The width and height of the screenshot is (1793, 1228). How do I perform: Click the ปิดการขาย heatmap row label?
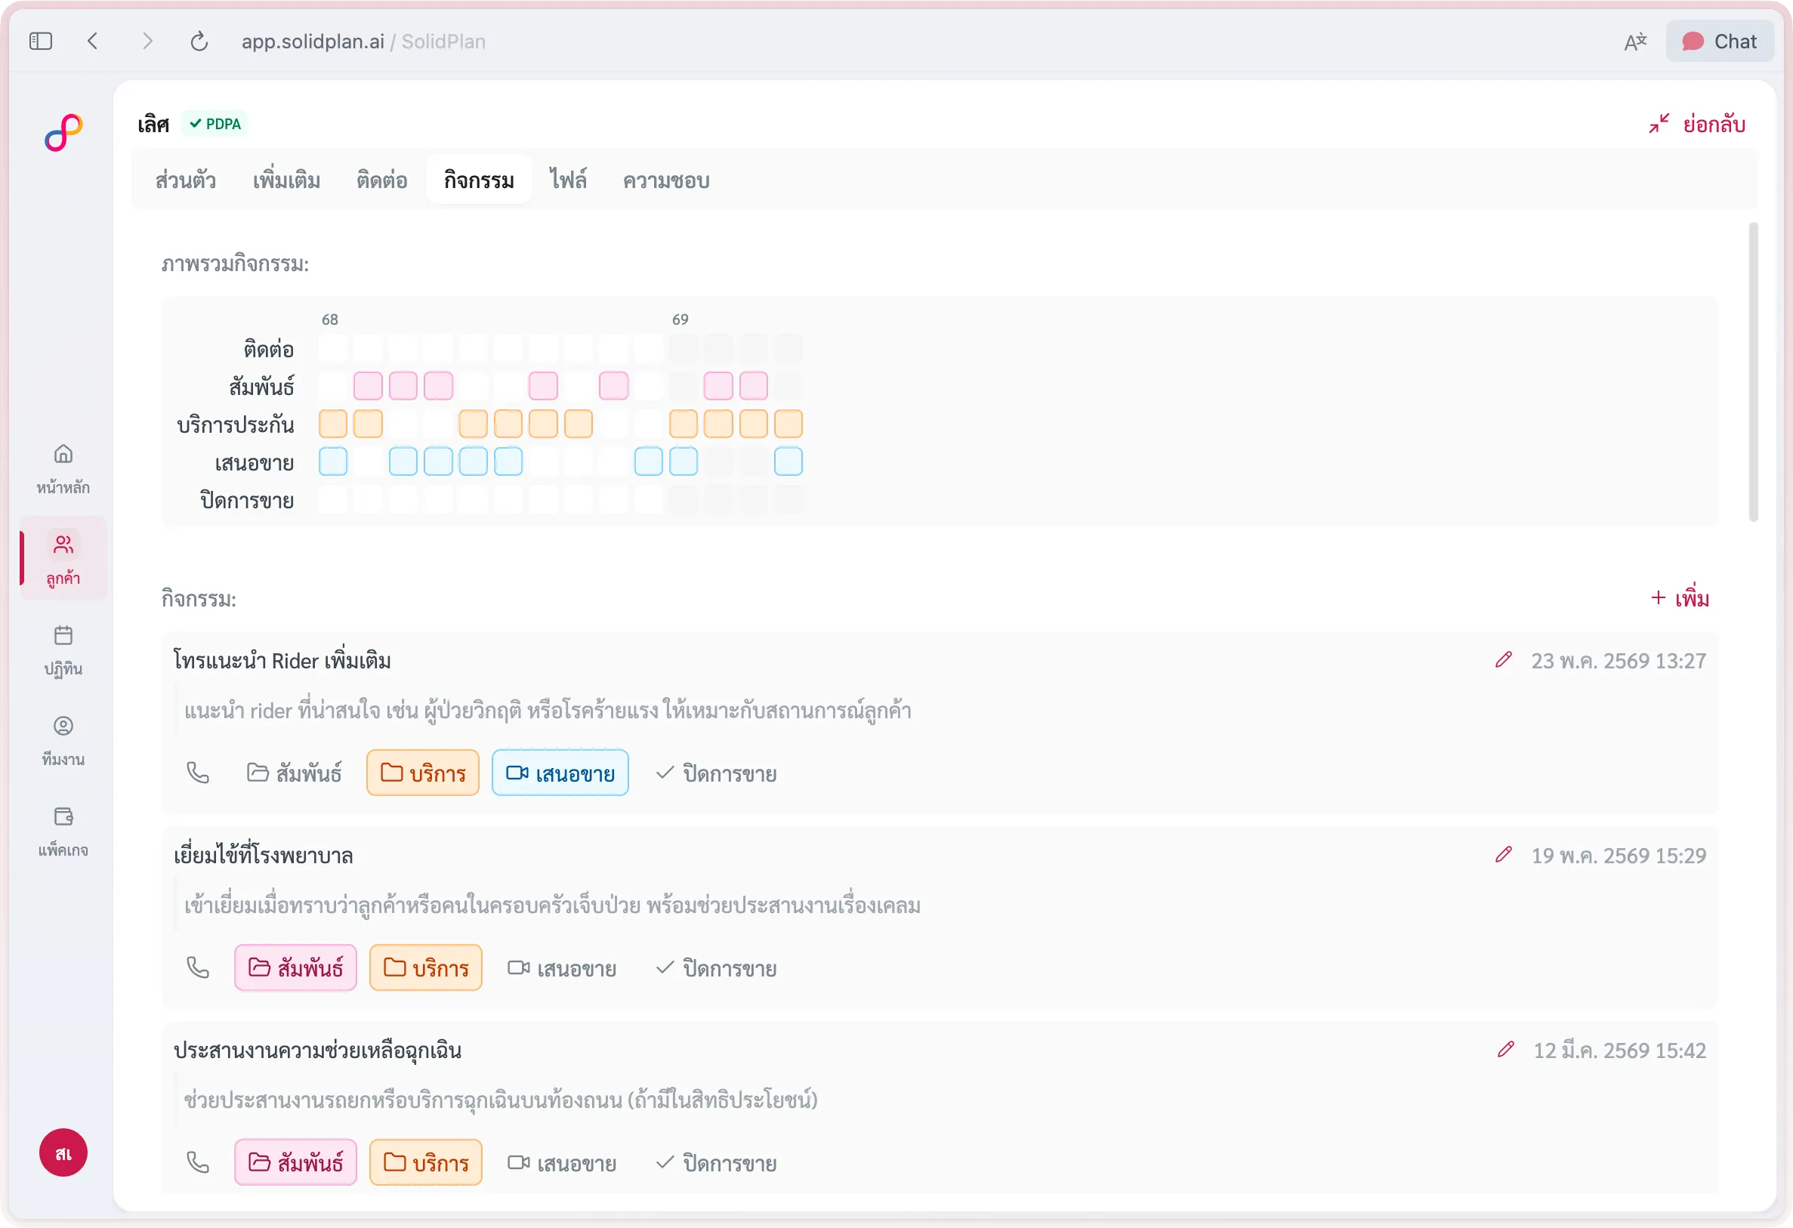point(247,500)
